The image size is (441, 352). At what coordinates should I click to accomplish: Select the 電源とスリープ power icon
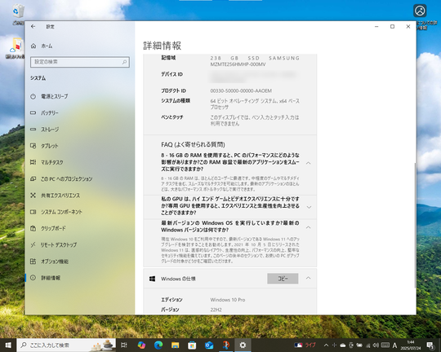click(x=33, y=96)
